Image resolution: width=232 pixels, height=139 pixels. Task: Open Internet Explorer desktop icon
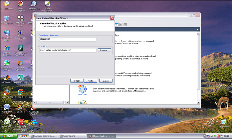point(7,51)
